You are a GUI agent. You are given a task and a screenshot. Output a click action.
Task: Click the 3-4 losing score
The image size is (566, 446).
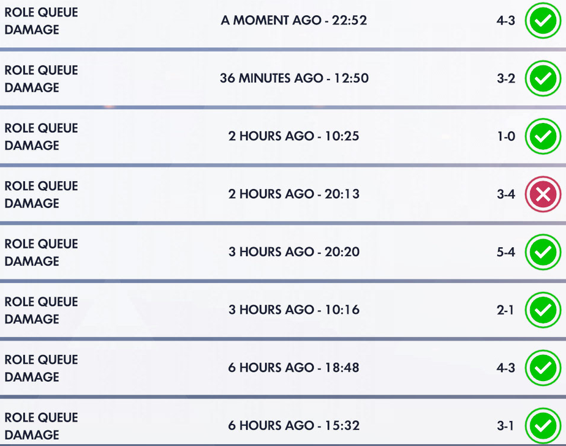coord(506,194)
